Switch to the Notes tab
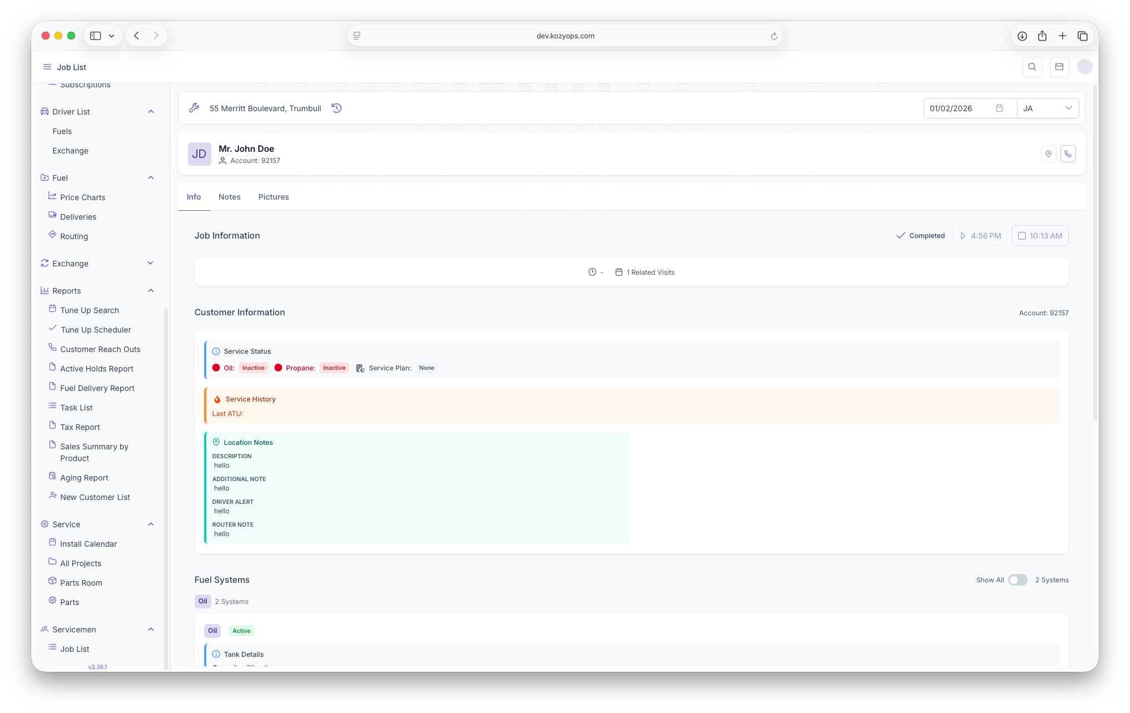The height and width of the screenshot is (713, 1130). [229, 197]
